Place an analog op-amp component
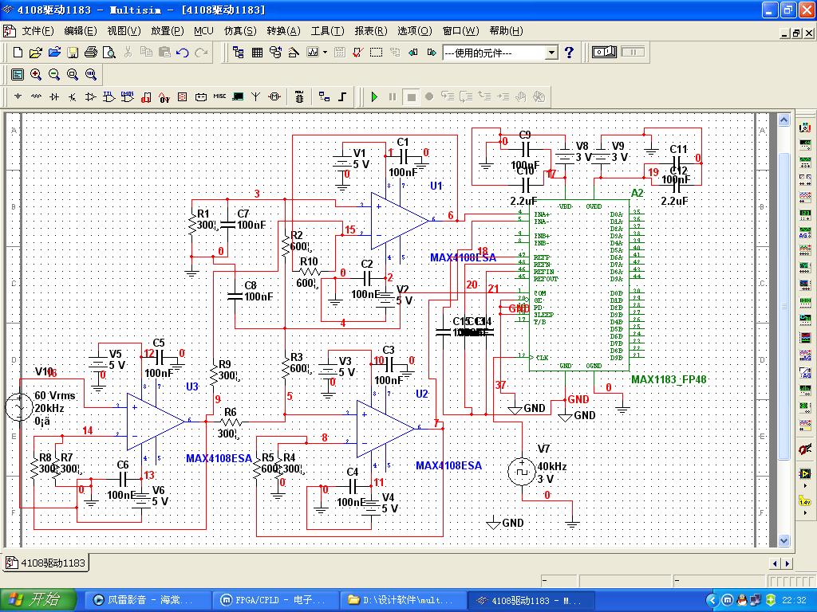817x612 pixels. pos(91,96)
